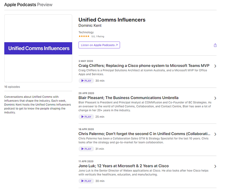The height and width of the screenshot is (190, 230).
Task: Expand Jono Luk episode chevron
Action: tap(215, 166)
